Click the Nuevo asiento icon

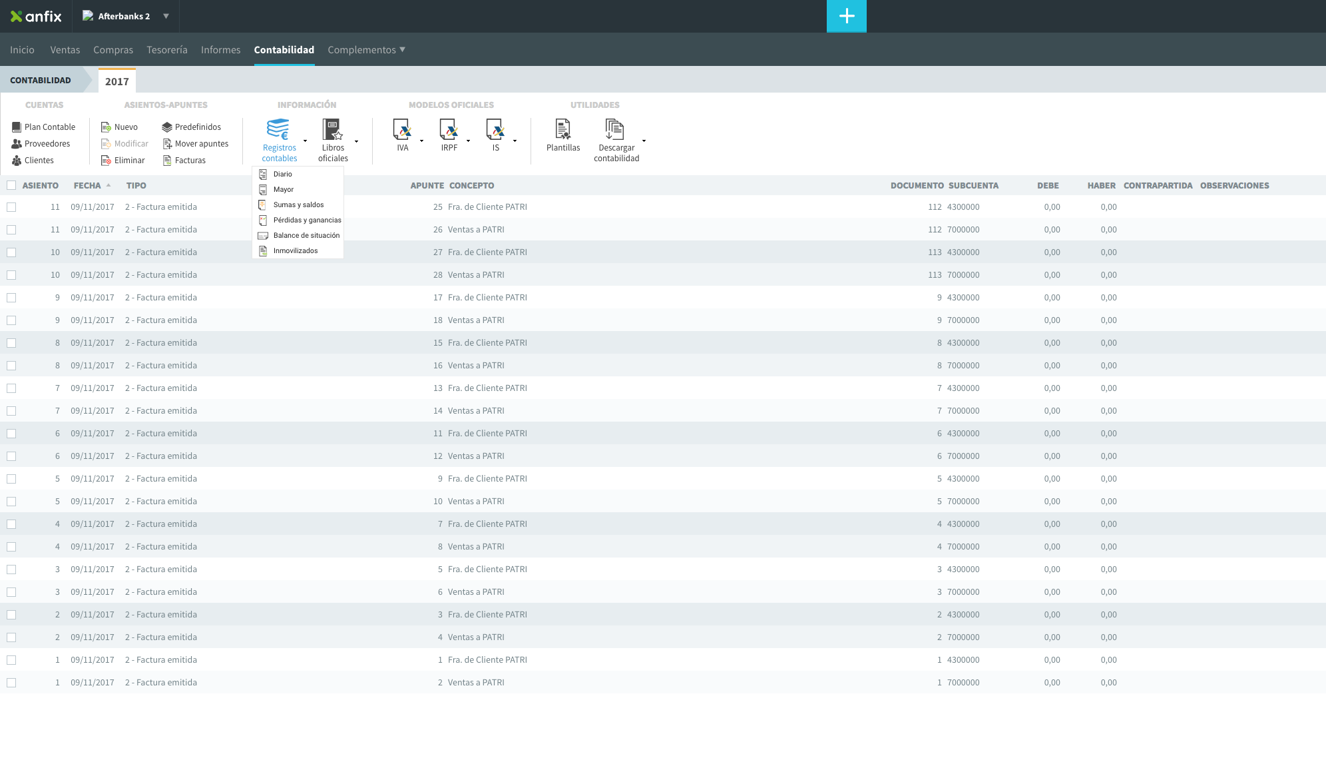(x=106, y=127)
